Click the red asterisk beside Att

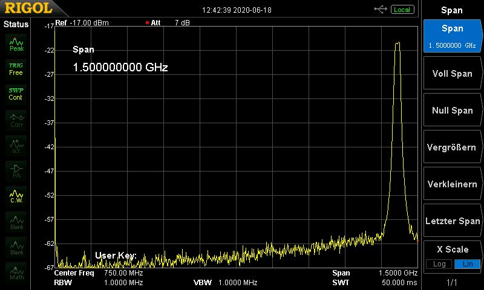[147, 23]
